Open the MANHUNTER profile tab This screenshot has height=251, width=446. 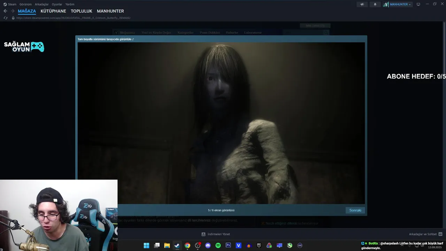[110, 11]
